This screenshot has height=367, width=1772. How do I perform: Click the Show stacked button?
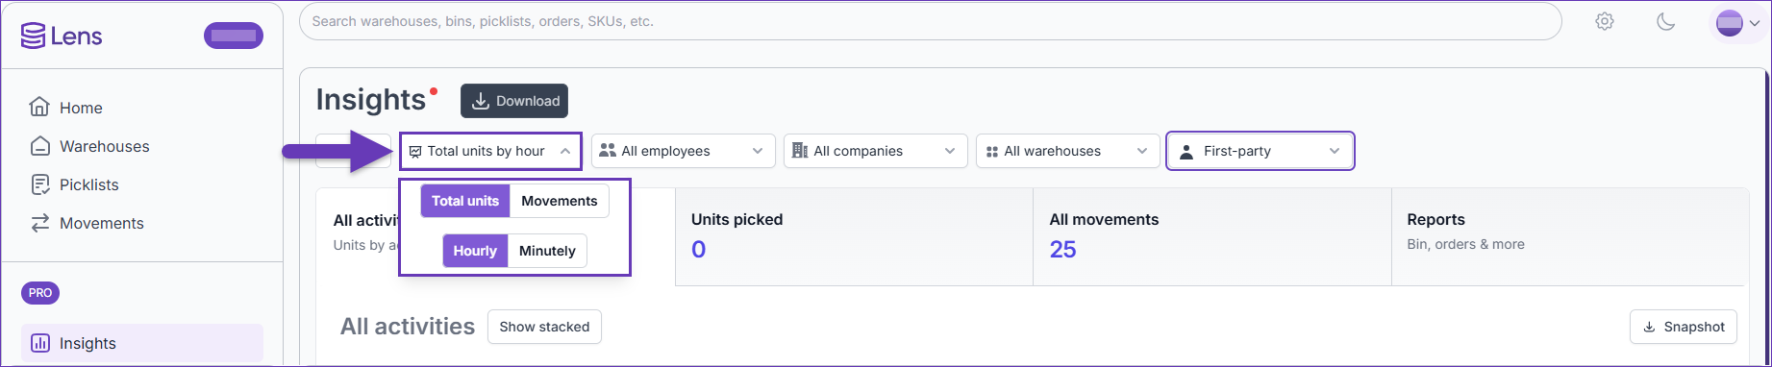[544, 327]
